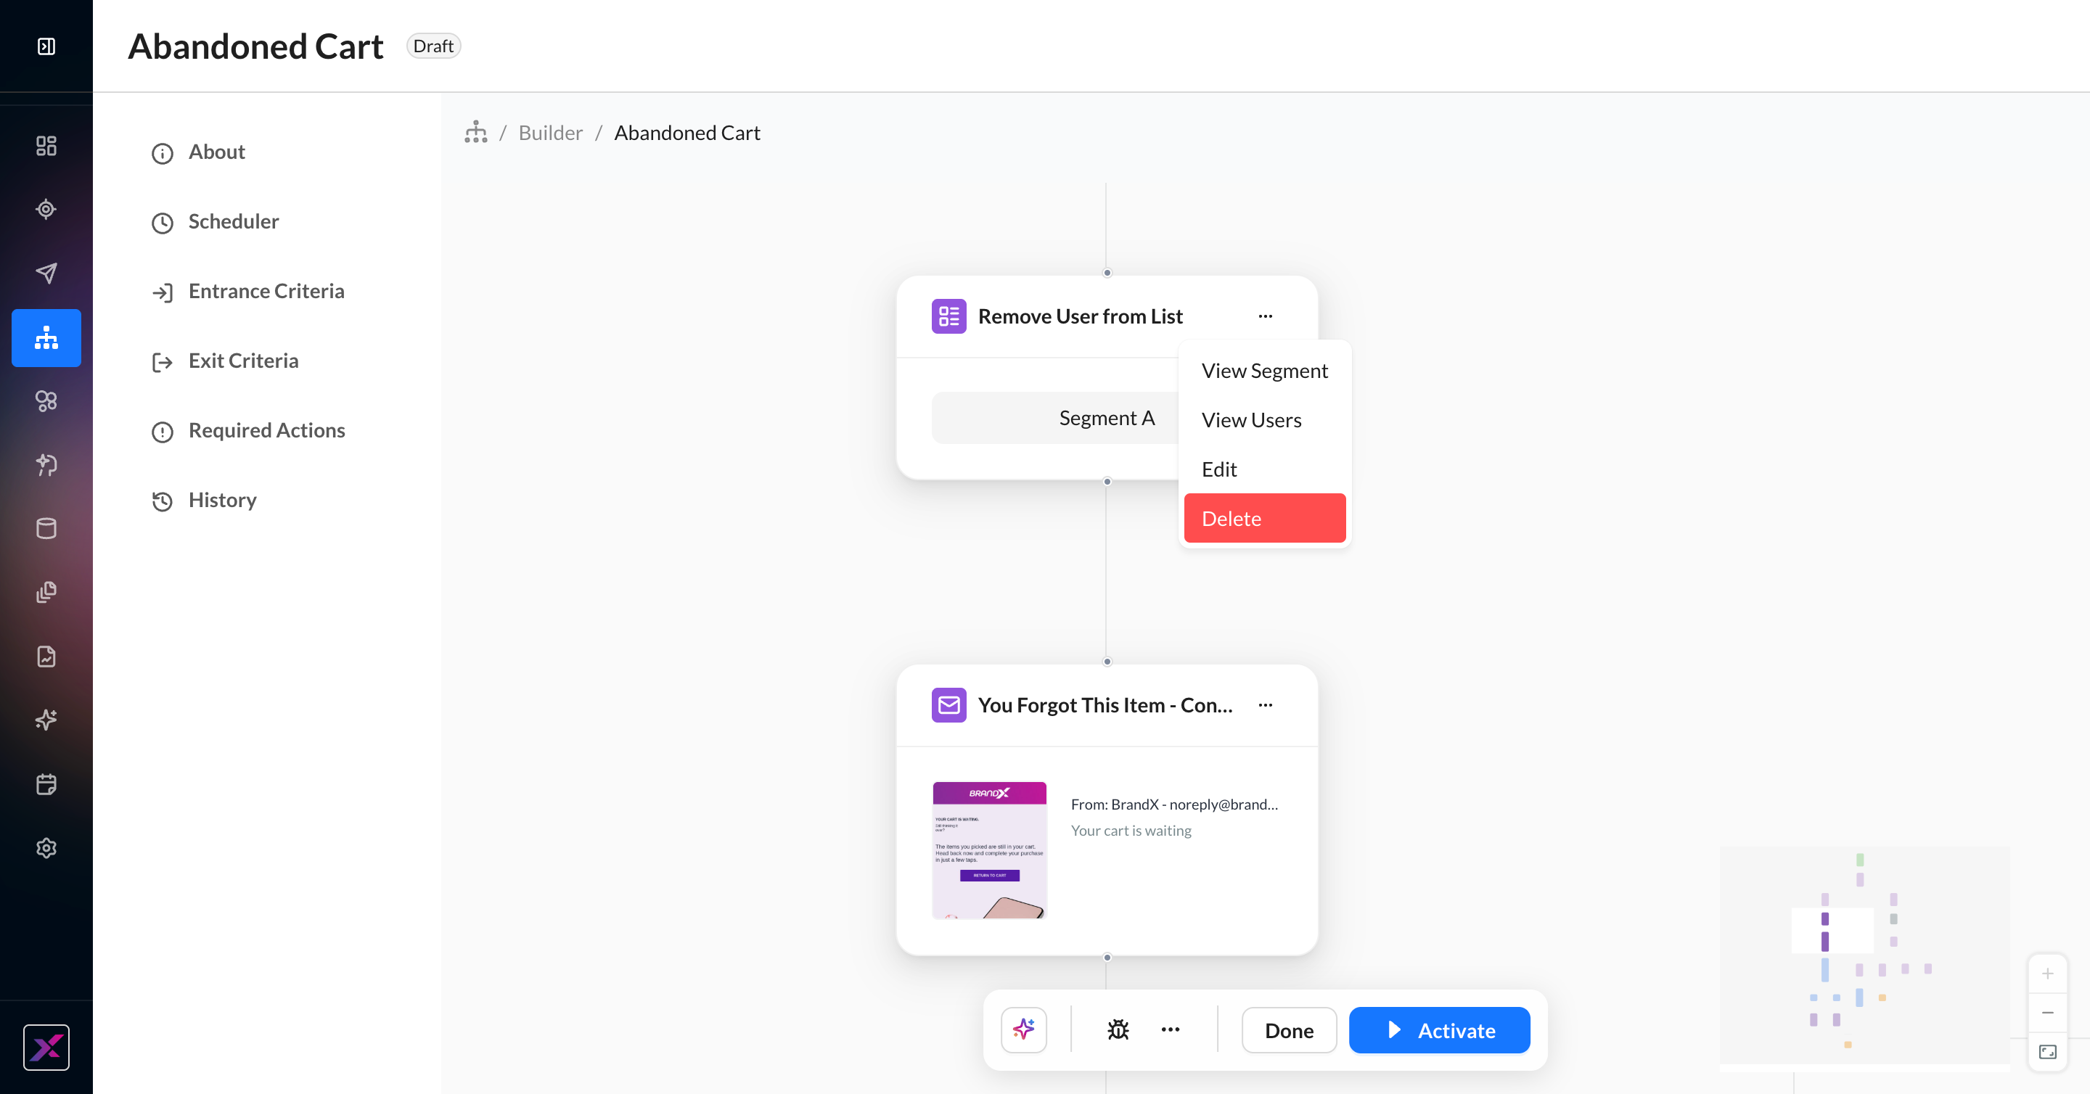Open the four-circles segments icon in sidebar
The width and height of the screenshot is (2090, 1094).
tap(46, 400)
